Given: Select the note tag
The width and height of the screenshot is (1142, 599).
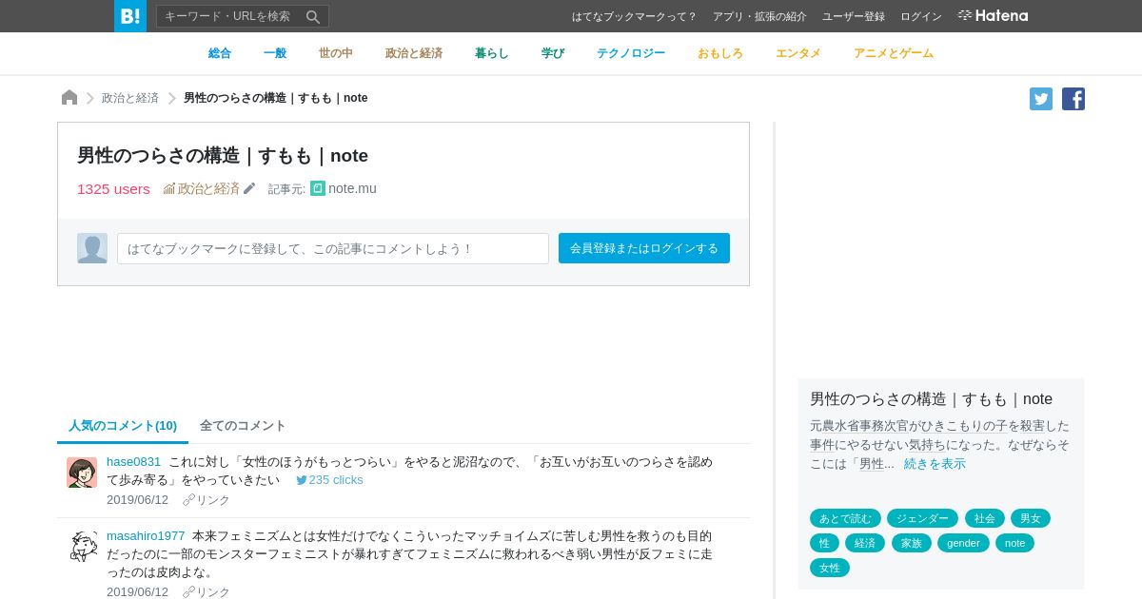Looking at the screenshot, I should coord(1014,543).
